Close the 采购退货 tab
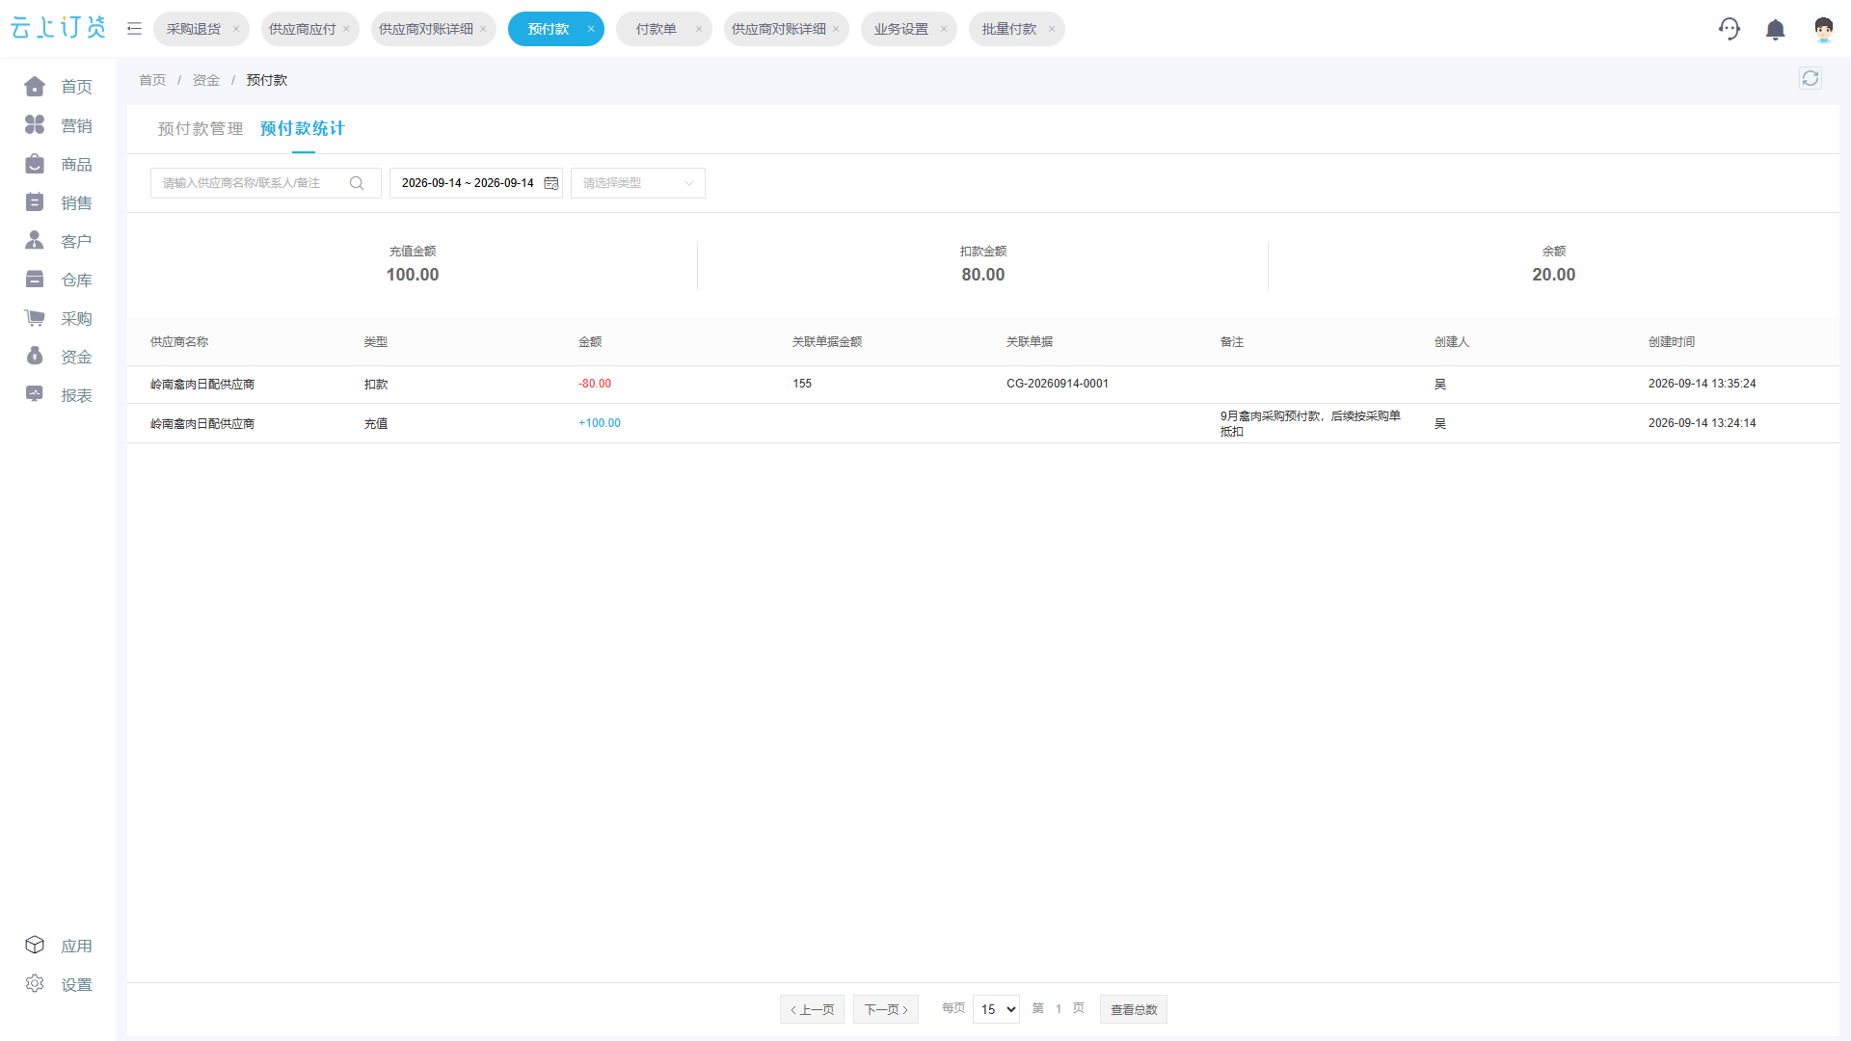This screenshot has height=1041, width=1851. (x=236, y=29)
